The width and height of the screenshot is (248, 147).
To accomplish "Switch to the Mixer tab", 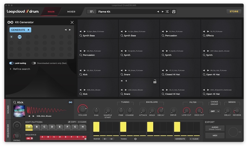I will (x=71, y=11).
